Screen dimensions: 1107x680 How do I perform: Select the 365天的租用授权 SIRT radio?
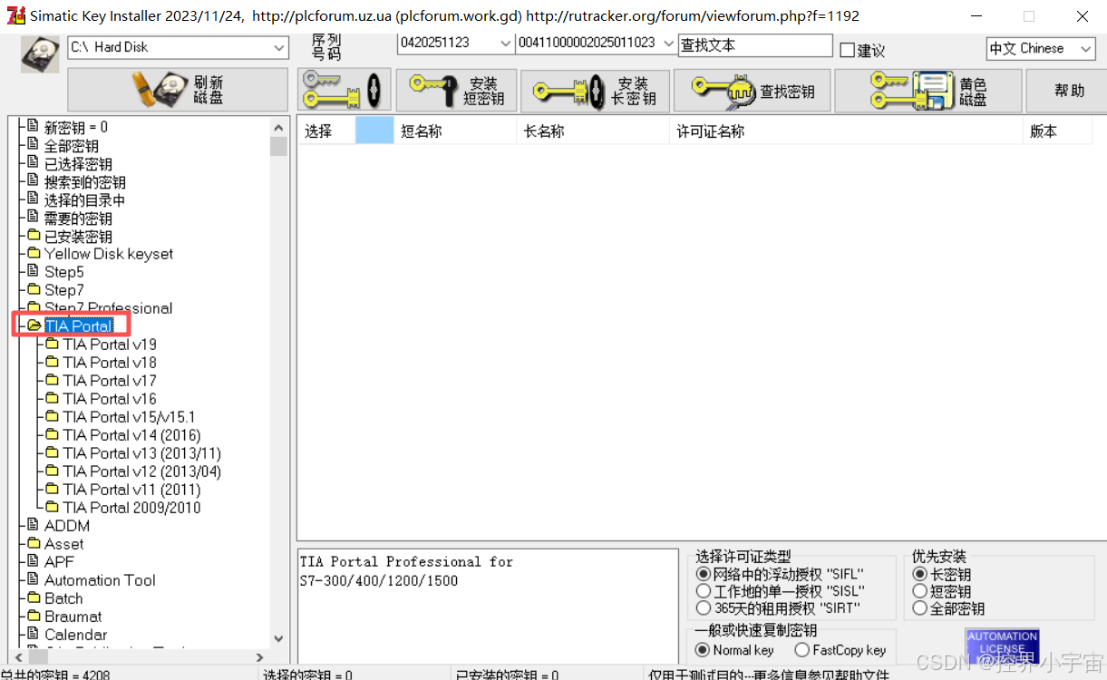(x=704, y=608)
